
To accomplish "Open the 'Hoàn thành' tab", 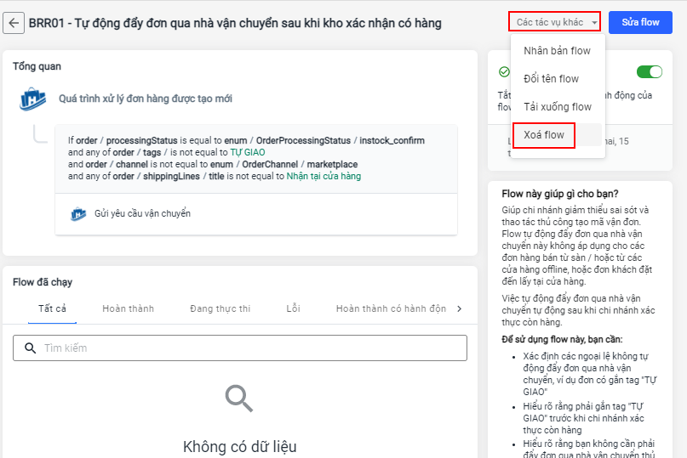I will tap(128, 308).
